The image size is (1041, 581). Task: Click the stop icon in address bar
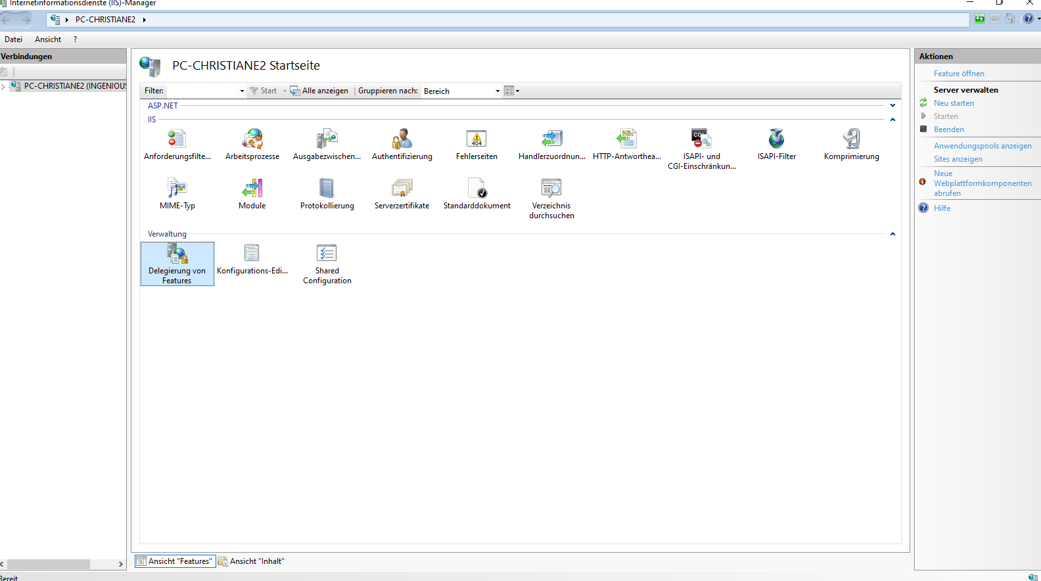[x=995, y=19]
